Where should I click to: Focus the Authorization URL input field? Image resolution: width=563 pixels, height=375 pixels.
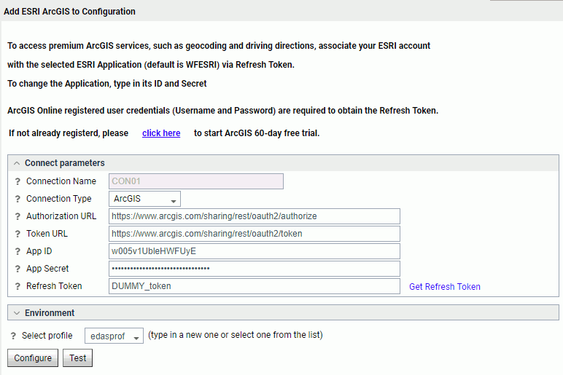pos(255,216)
